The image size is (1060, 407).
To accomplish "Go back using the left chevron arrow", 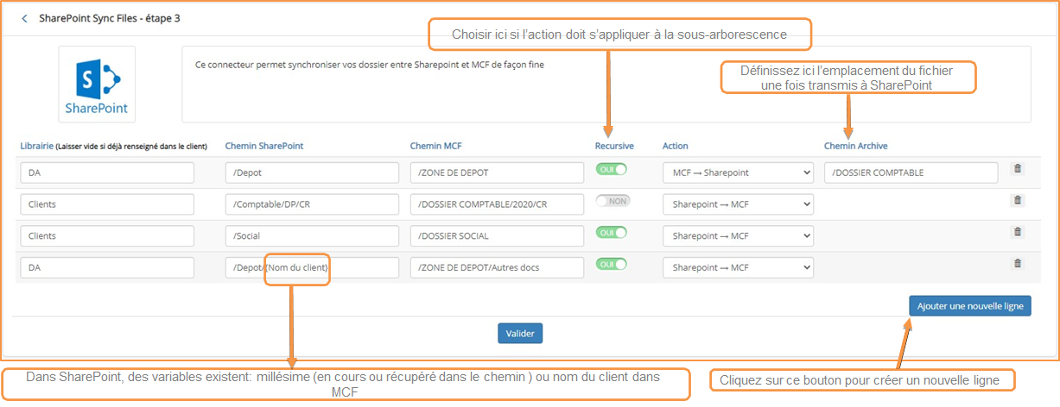I will (x=24, y=18).
